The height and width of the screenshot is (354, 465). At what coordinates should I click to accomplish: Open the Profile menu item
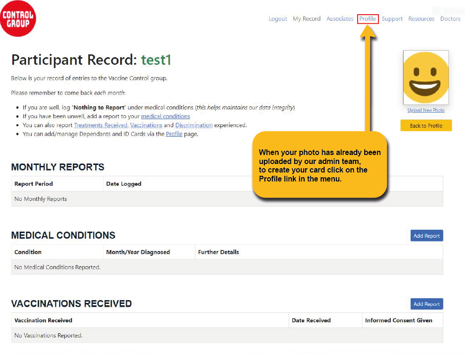[368, 19]
